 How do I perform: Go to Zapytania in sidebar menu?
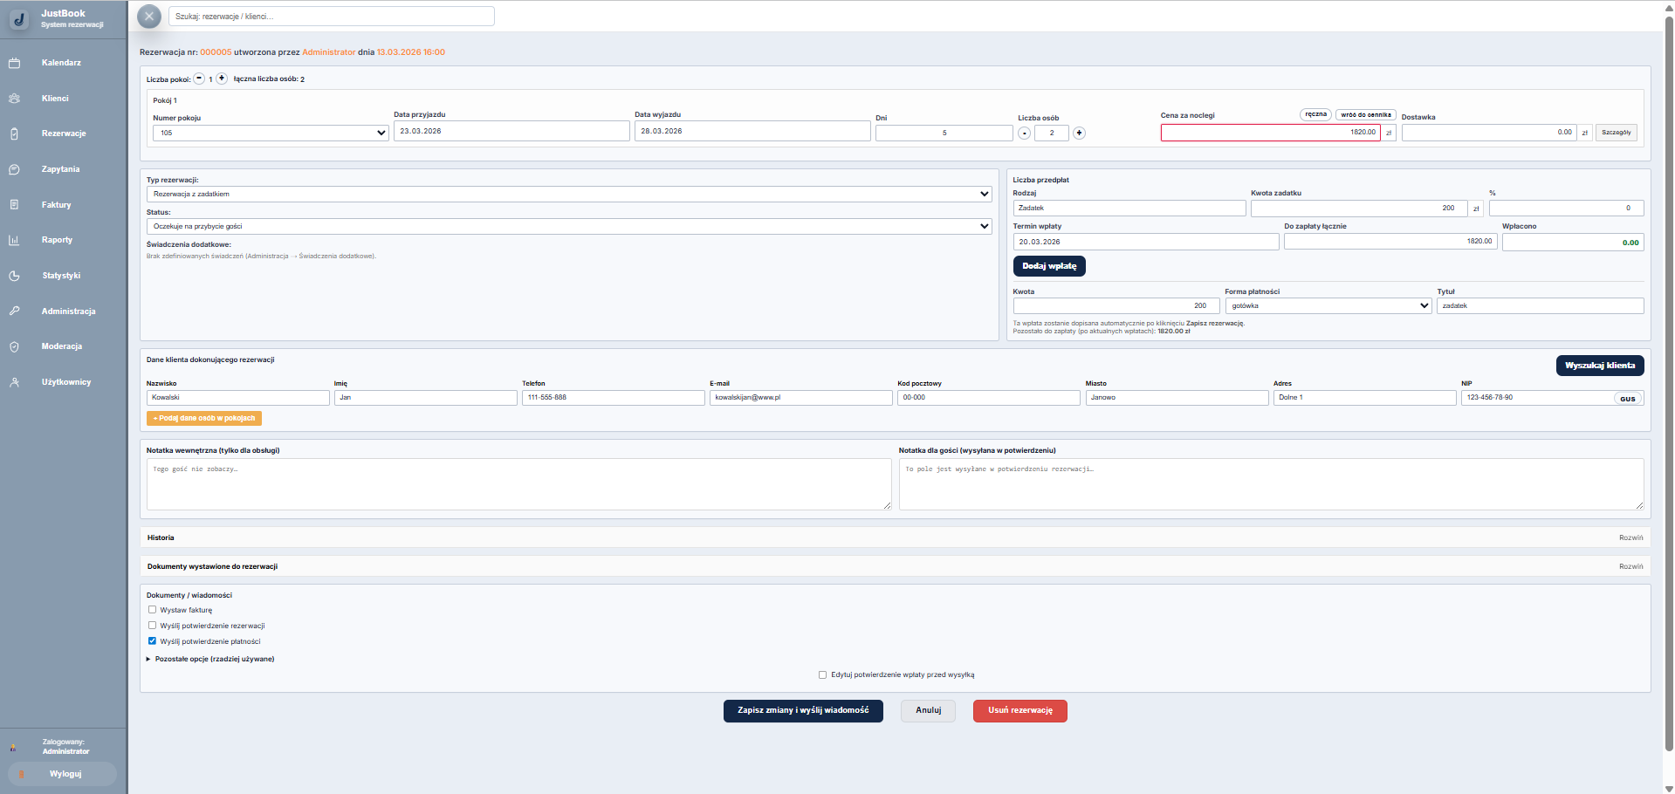tap(60, 169)
